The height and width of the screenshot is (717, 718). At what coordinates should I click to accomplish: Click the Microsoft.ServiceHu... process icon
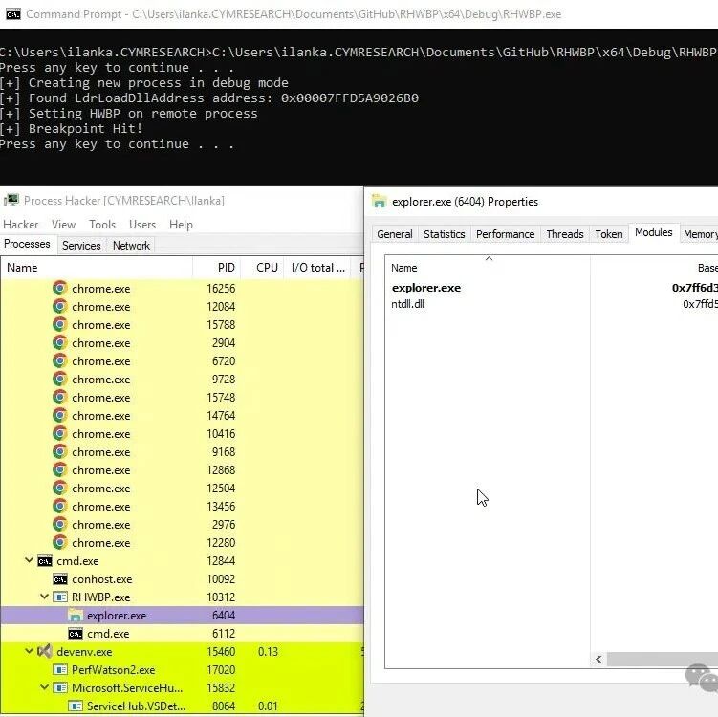60,687
